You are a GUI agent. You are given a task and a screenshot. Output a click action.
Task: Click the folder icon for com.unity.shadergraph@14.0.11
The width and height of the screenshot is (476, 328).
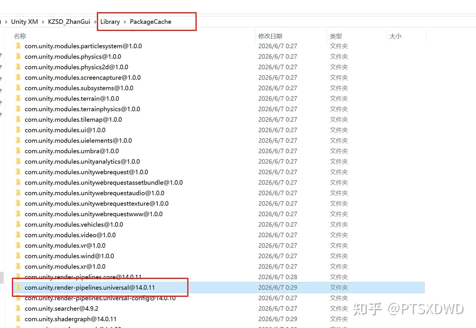pyautogui.click(x=18, y=319)
